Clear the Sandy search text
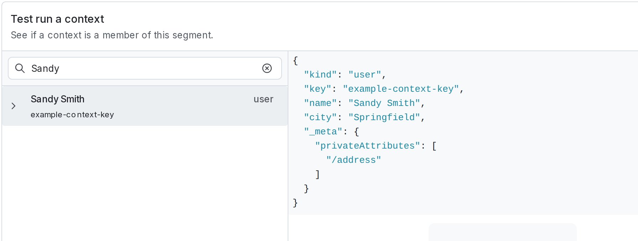 tap(267, 68)
